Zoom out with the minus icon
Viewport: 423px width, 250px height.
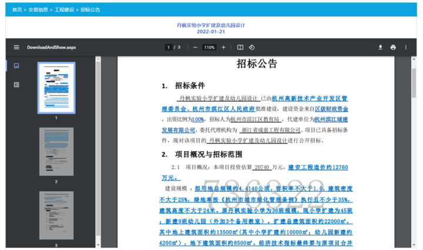click(x=195, y=47)
